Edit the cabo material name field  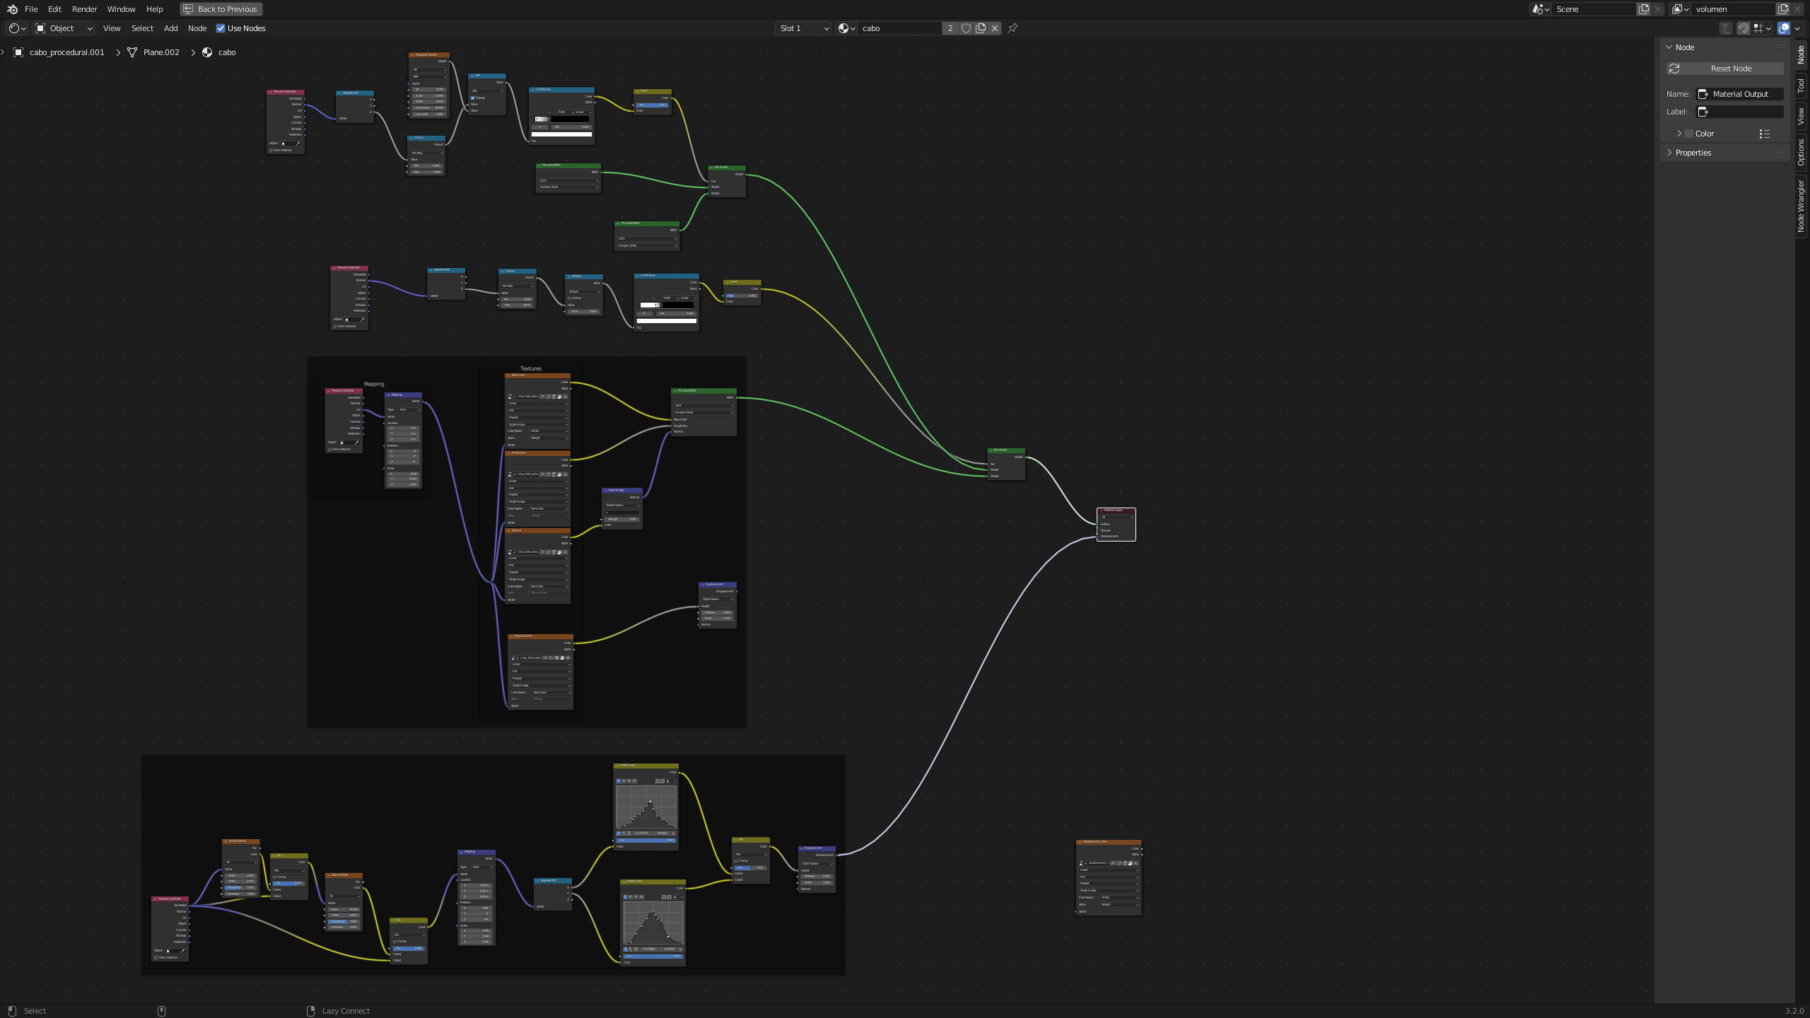900,28
